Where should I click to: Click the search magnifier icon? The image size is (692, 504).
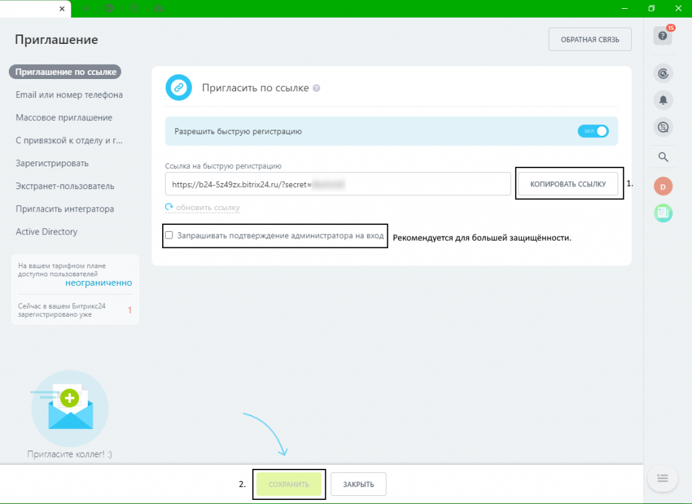pos(663,157)
